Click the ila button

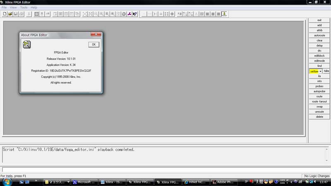(319, 76)
